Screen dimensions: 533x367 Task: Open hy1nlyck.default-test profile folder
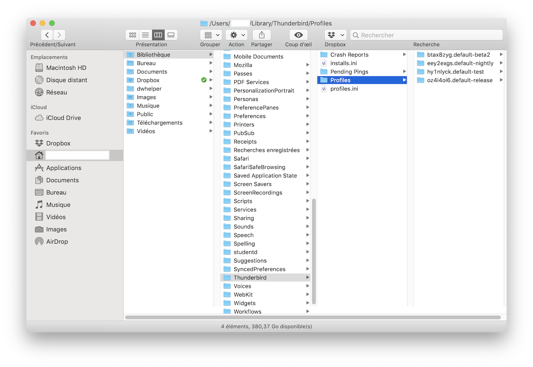tap(459, 71)
